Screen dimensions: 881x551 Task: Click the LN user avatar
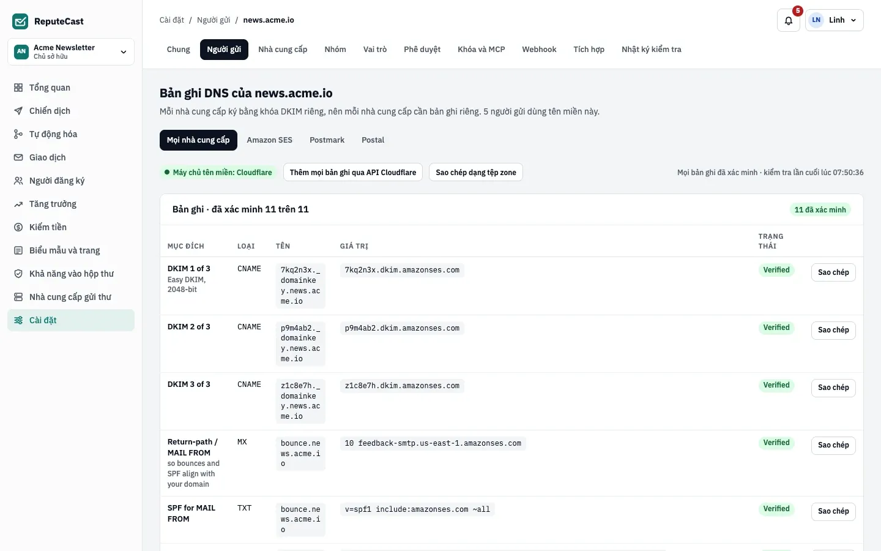click(x=816, y=20)
